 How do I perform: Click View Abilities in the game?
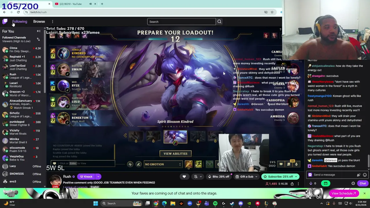(x=175, y=154)
